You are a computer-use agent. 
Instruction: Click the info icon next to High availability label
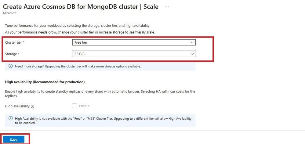(32, 106)
